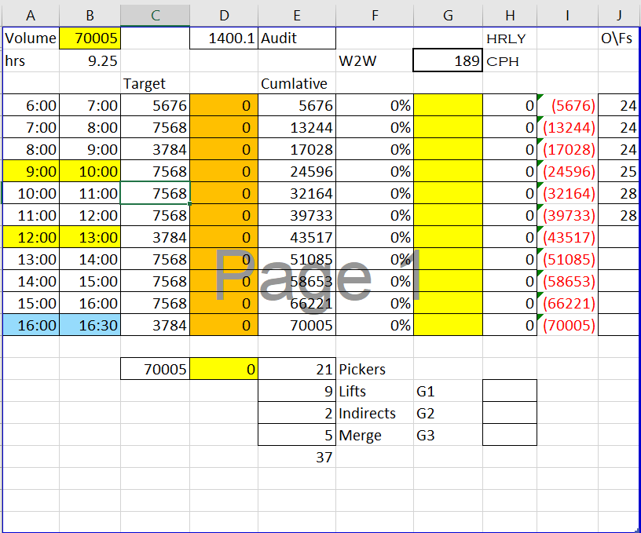641x533 pixels.
Task: Select cumulative value 39733
Action: (297, 215)
